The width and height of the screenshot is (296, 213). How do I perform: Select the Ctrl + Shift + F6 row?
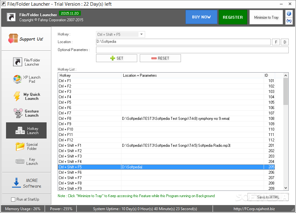click(x=166, y=172)
